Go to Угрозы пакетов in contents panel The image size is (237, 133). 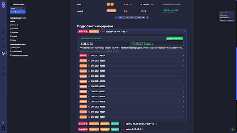click(x=224, y=17)
